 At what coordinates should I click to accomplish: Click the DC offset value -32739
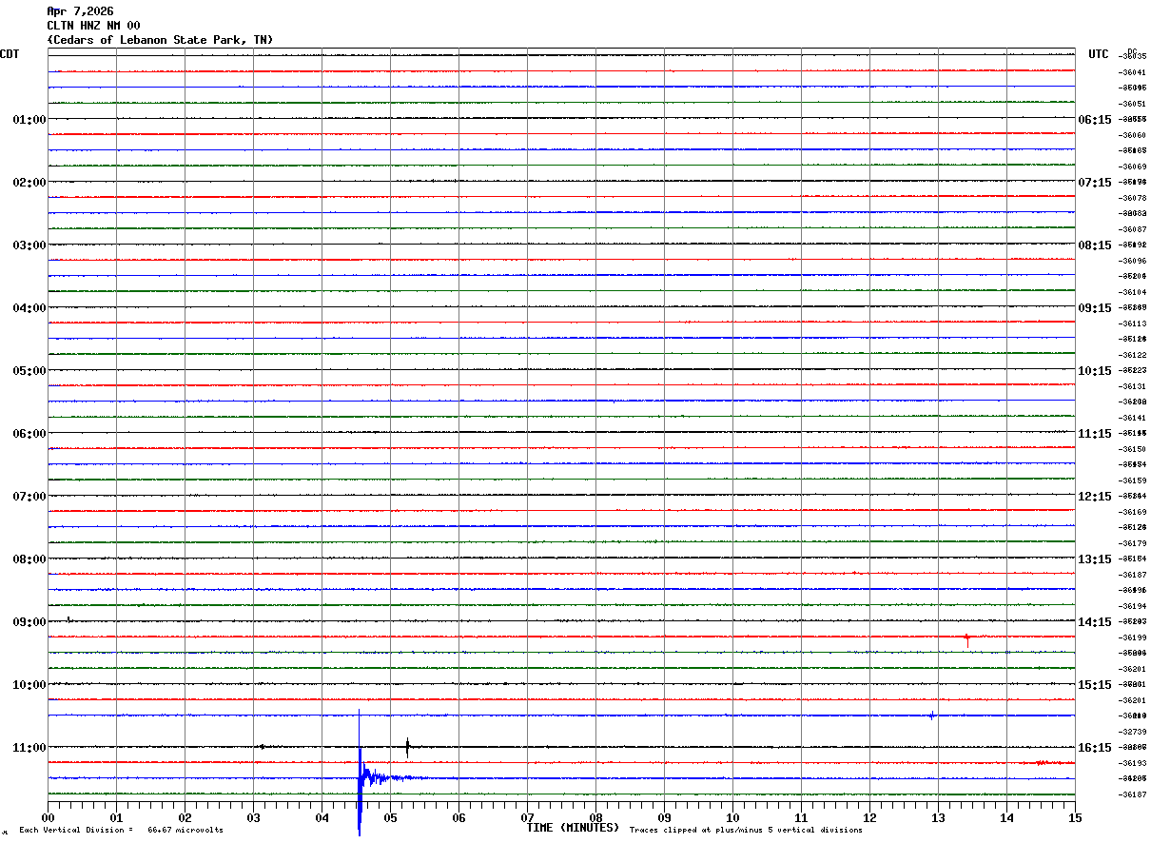coord(1133,732)
